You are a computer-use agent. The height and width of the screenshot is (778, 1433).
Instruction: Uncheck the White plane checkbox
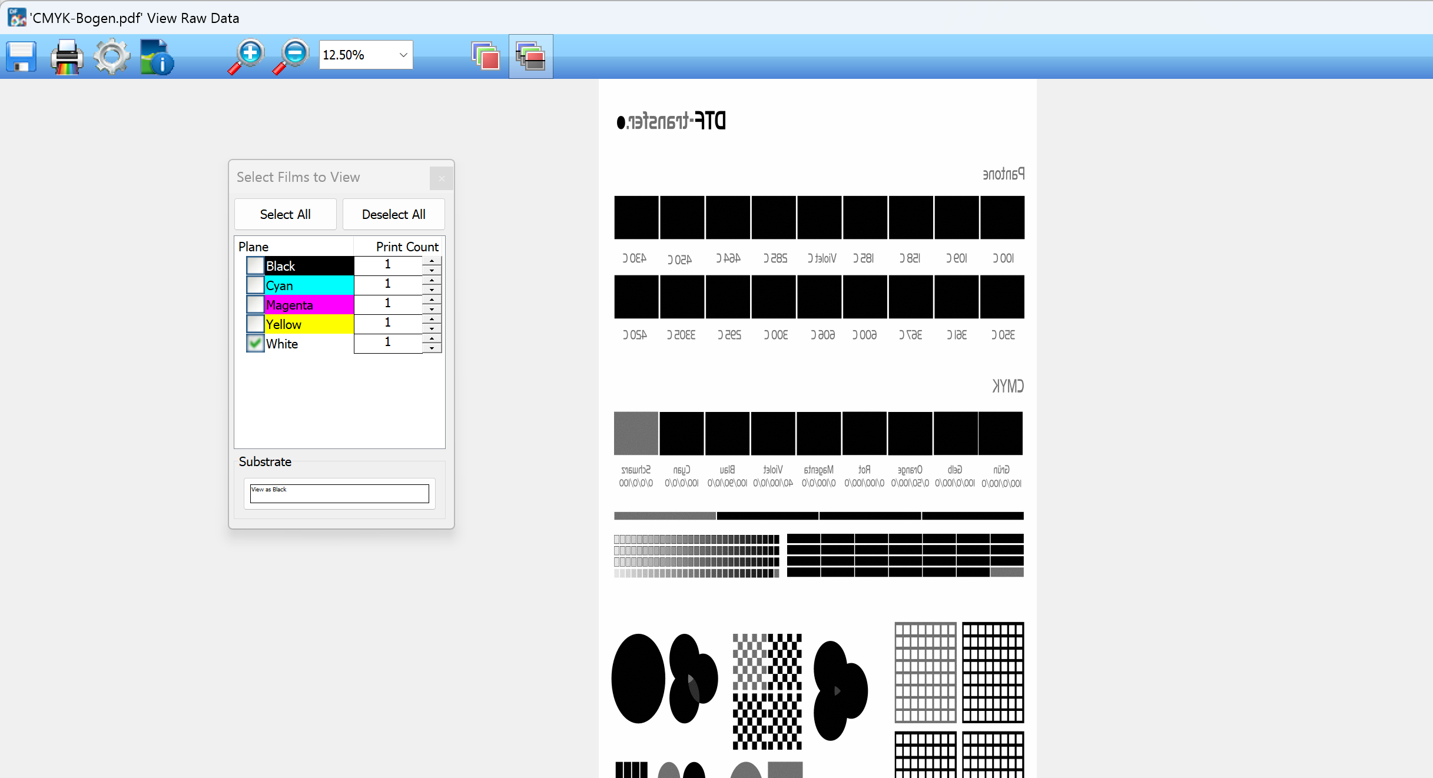pos(255,343)
